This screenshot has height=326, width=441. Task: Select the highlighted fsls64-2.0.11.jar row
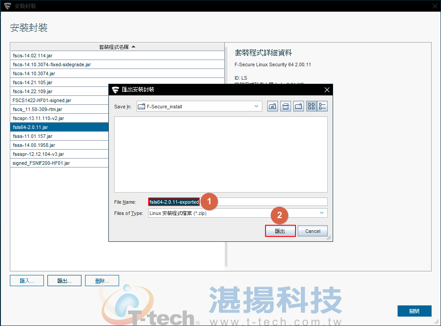click(x=60, y=127)
